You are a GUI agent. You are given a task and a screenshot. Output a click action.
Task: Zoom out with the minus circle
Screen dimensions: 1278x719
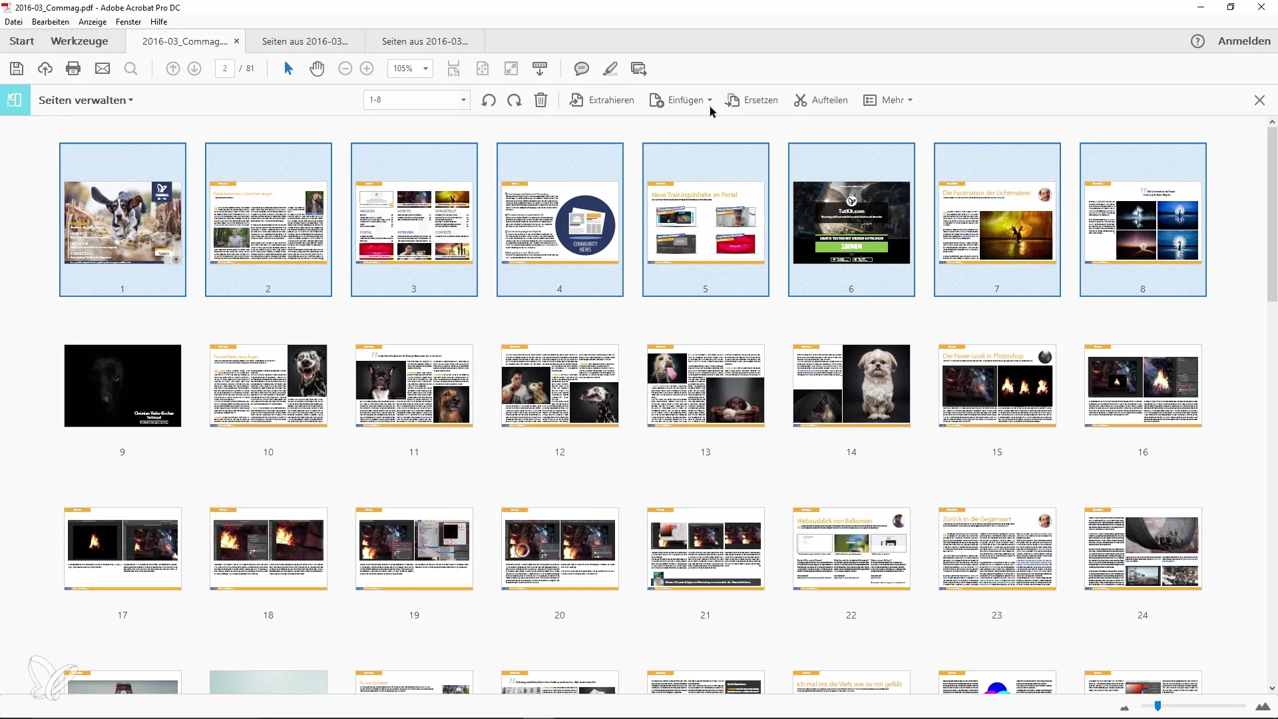(345, 69)
